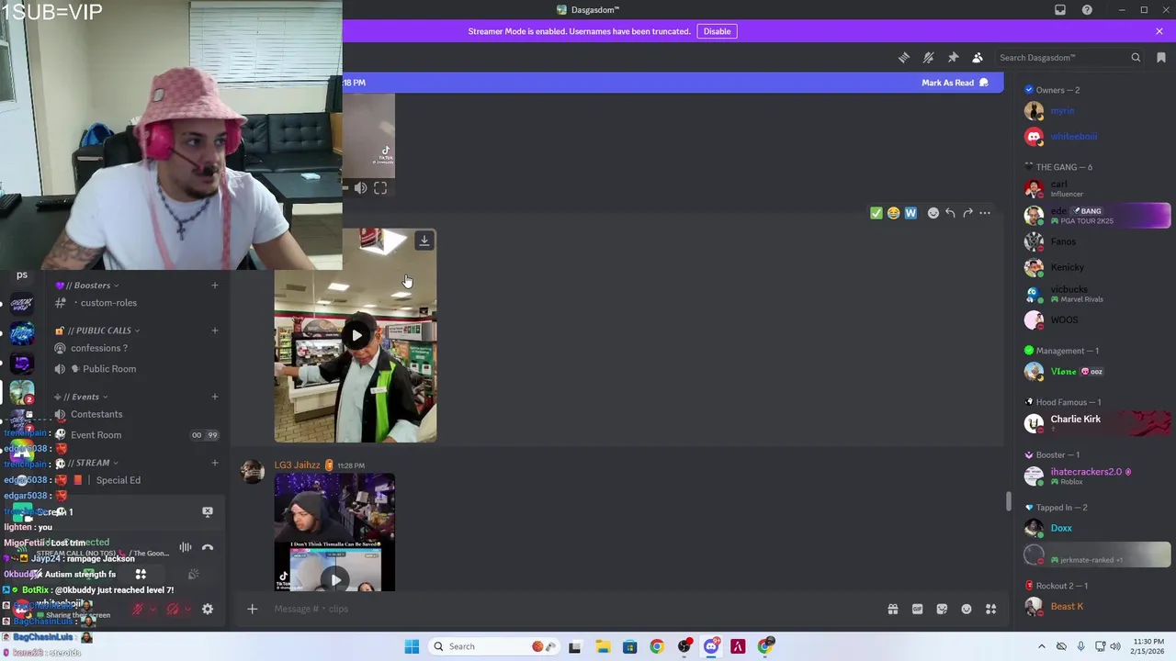Viewport: 1176px width, 661px height.
Task: Show hidden system tray icons
Action: [1041, 646]
